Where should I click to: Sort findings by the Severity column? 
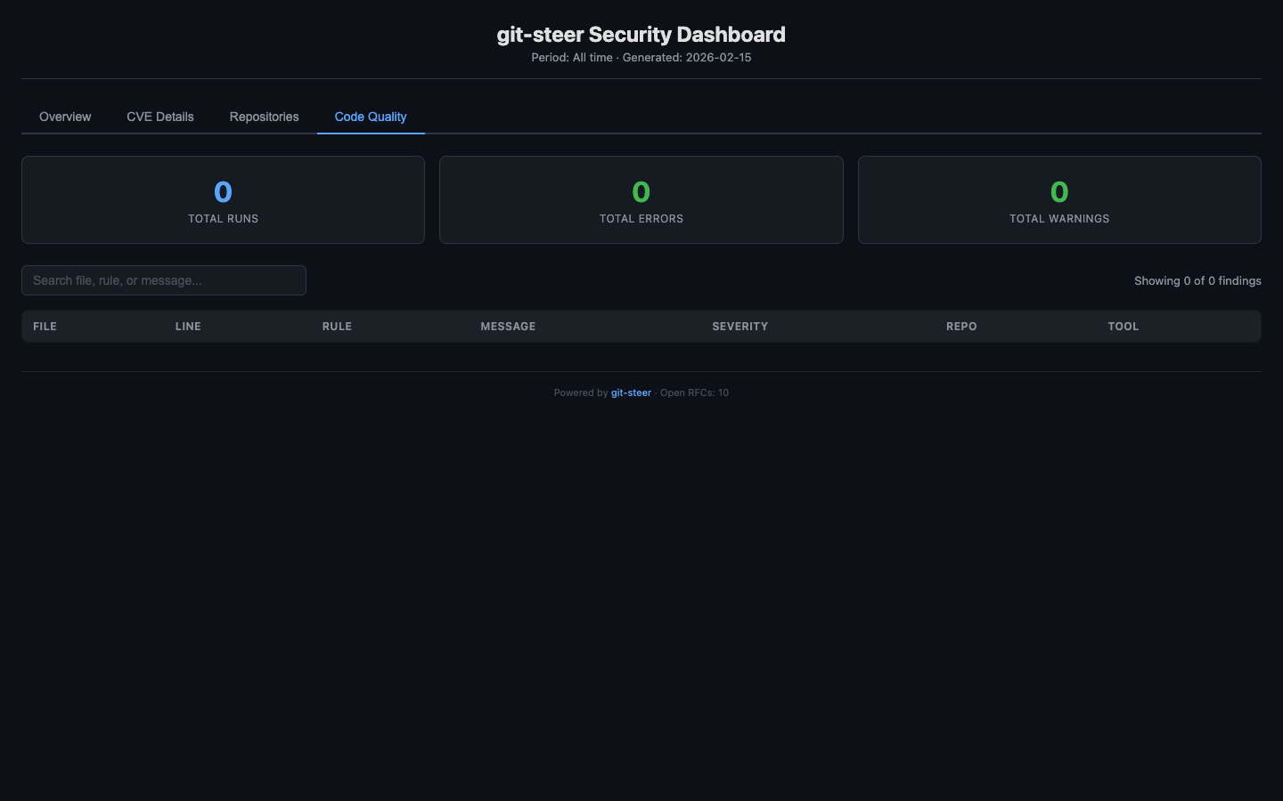click(740, 327)
